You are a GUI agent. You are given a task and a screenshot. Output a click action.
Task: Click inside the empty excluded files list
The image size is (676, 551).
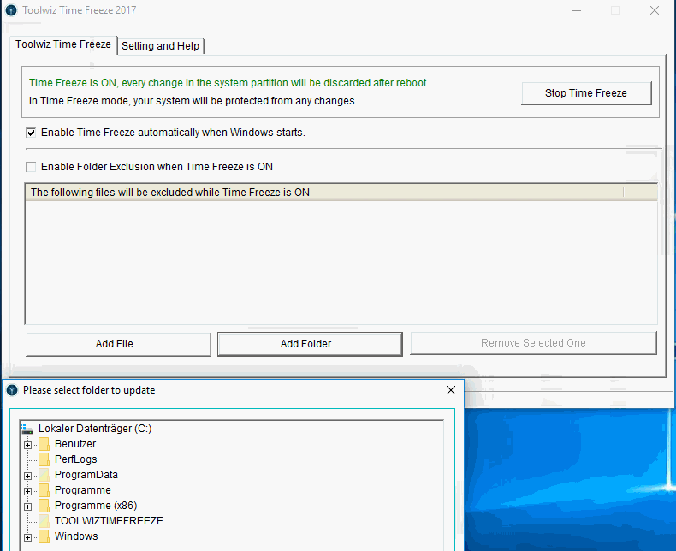click(341, 262)
